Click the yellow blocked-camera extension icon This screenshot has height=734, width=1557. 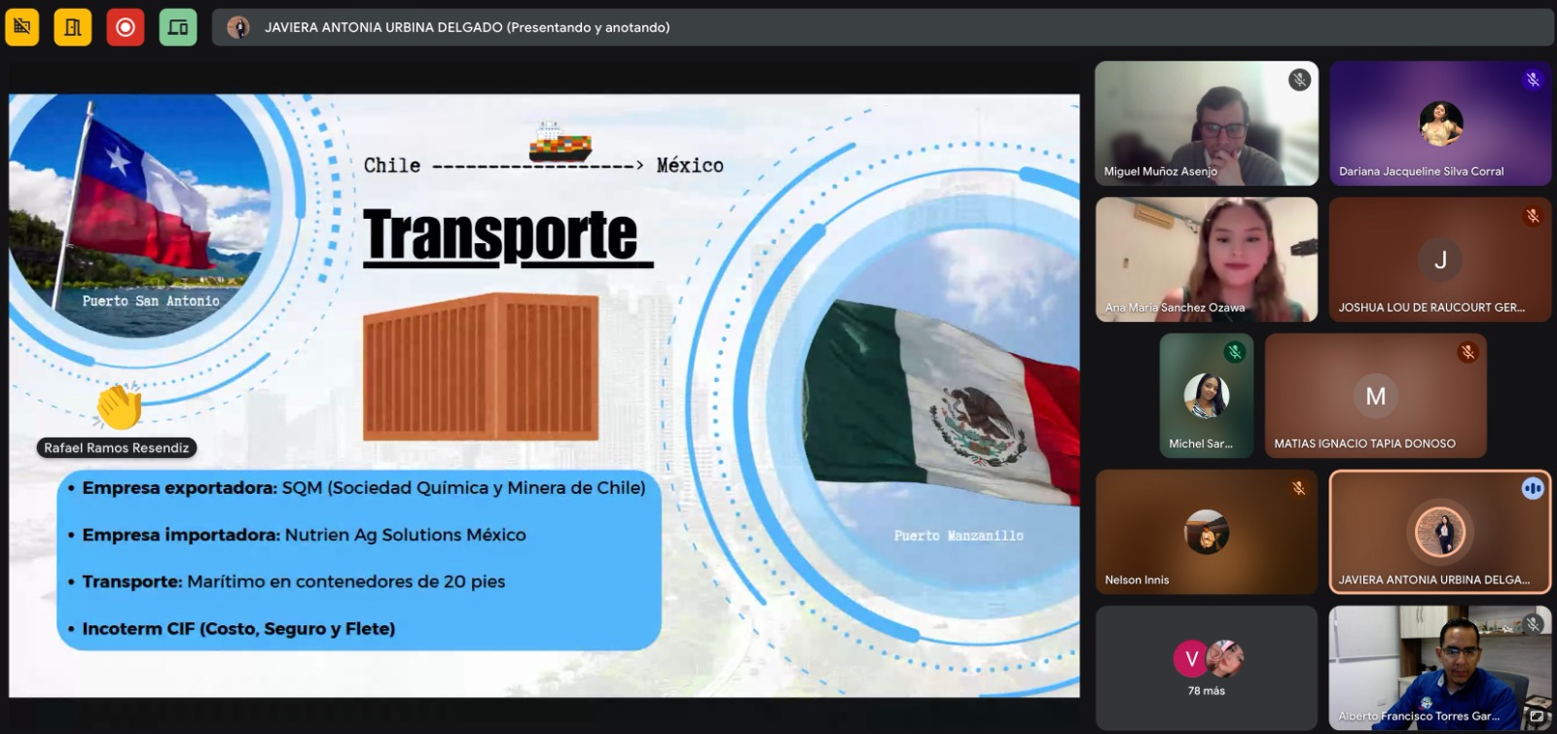[22, 27]
